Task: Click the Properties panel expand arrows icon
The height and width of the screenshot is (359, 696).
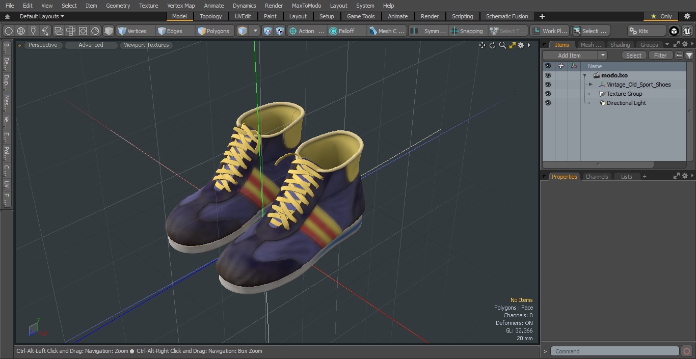Action: pos(677,176)
